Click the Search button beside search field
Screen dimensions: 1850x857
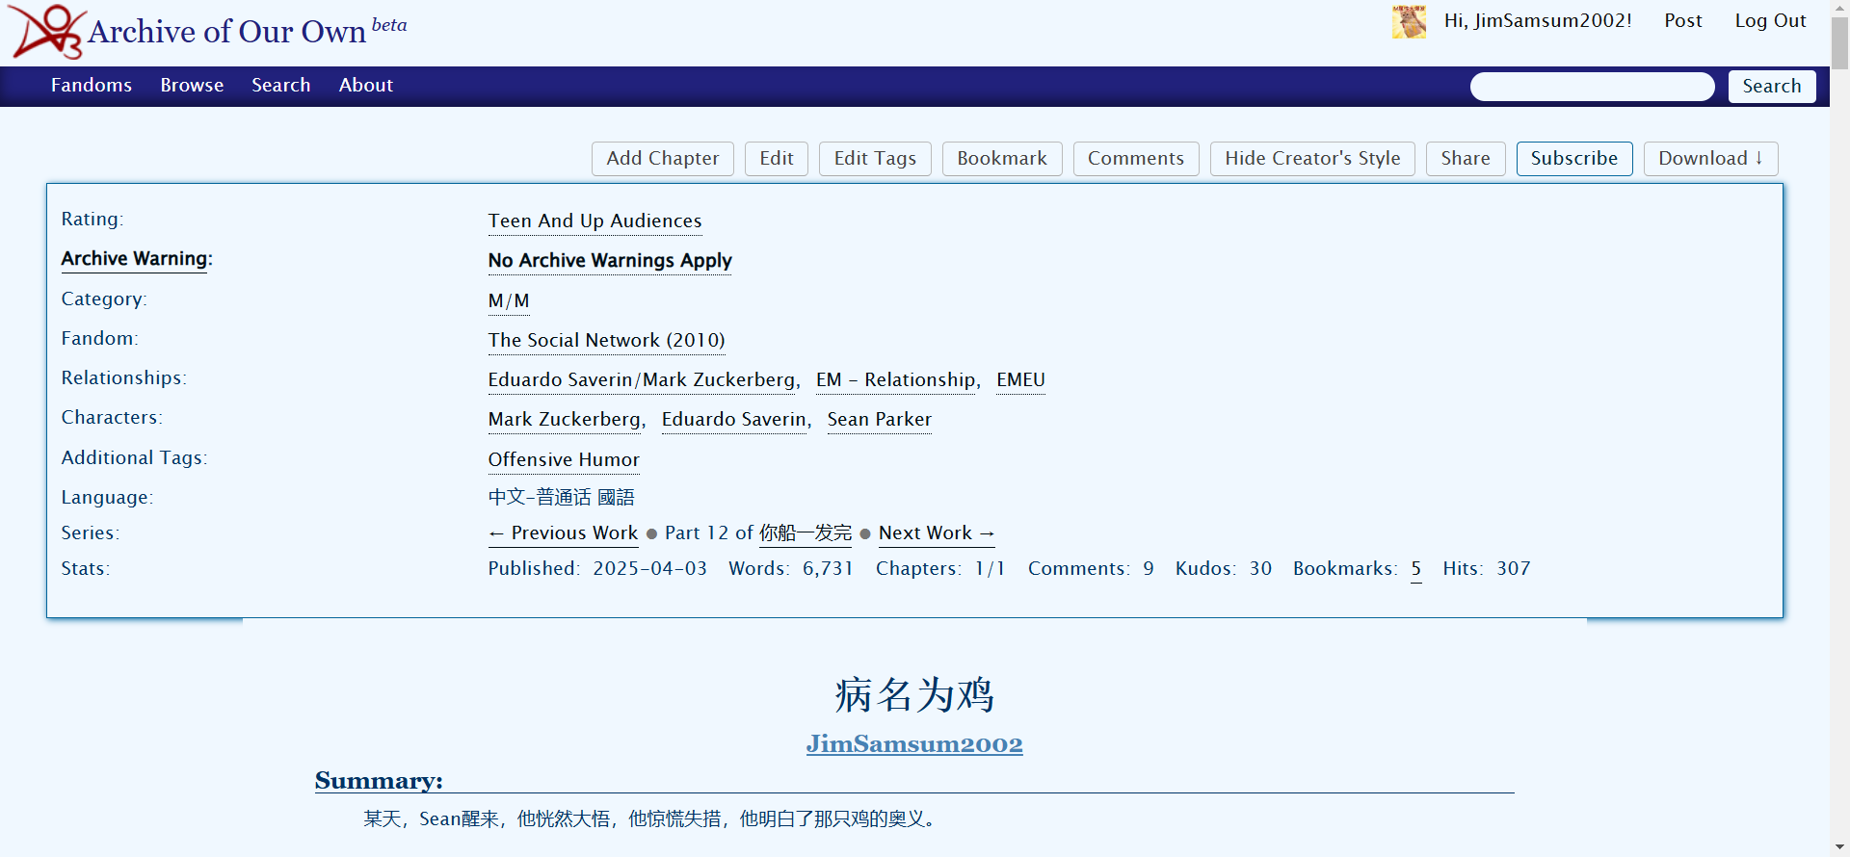coord(1771,87)
